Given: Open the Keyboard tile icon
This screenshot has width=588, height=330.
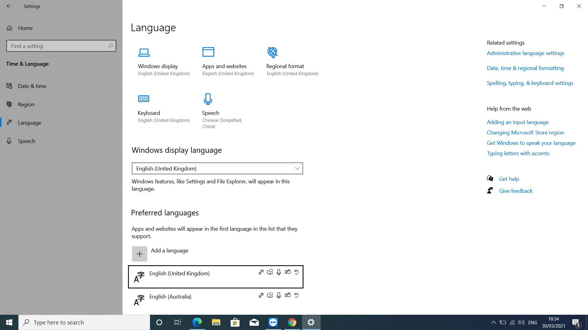Looking at the screenshot, I should pyautogui.click(x=144, y=98).
